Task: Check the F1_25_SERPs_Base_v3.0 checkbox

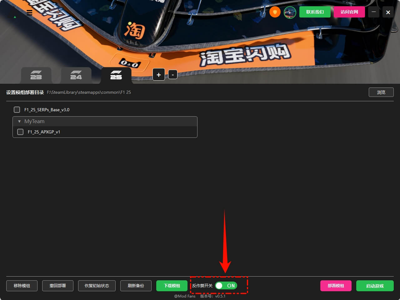Action: 17,110
